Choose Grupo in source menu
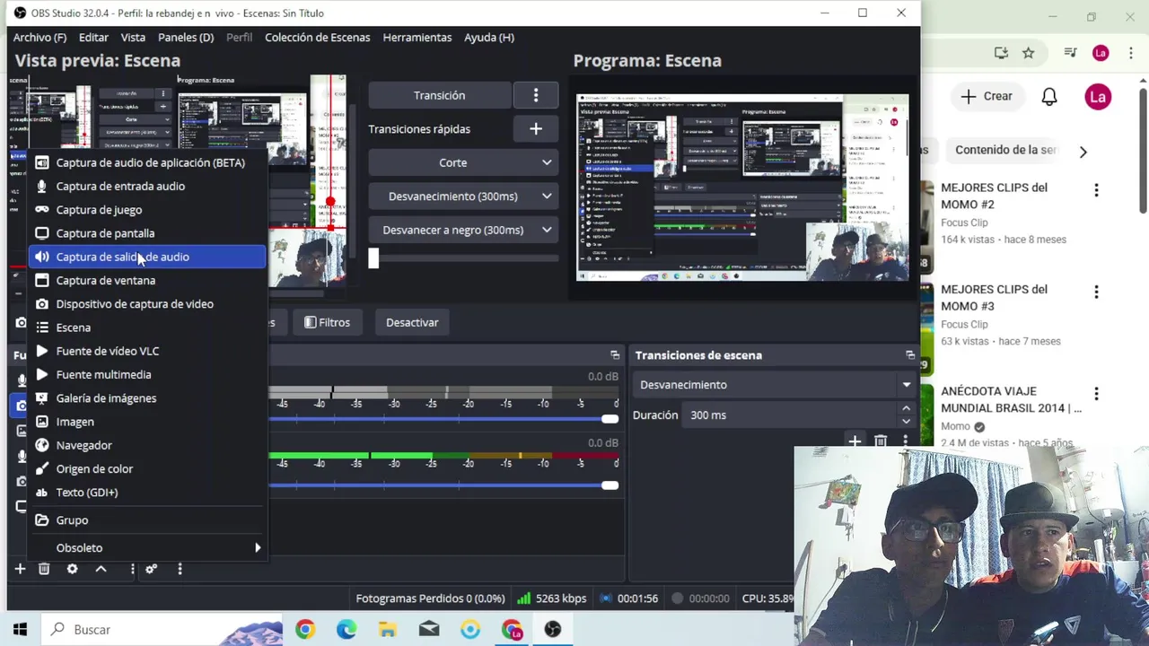The image size is (1149, 646). click(147, 519)
